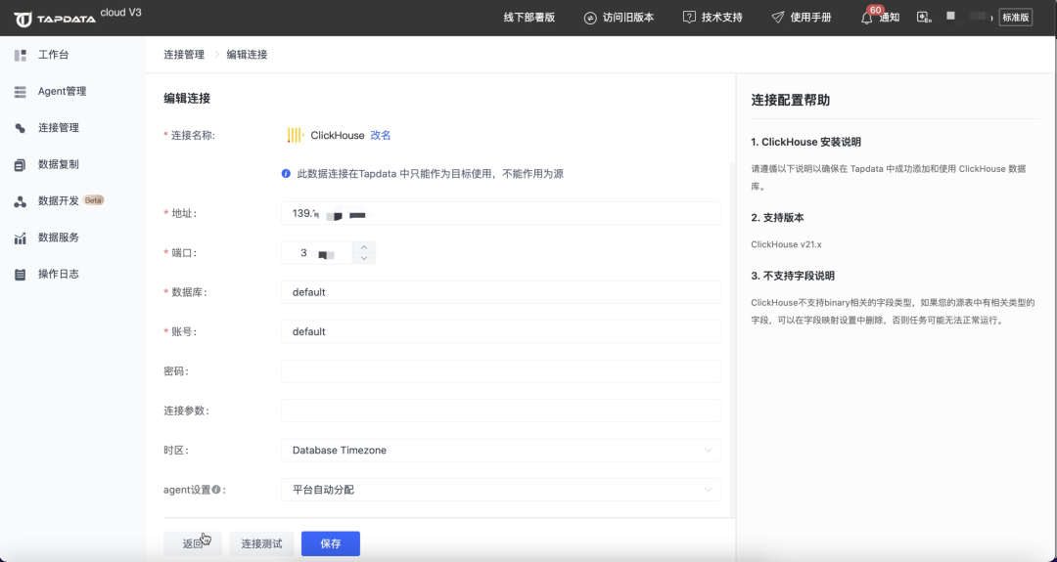The width and height of the screenshot is (1057, 562).
Task: Click the blue 保存 button
Action: [x=331, y=543]
